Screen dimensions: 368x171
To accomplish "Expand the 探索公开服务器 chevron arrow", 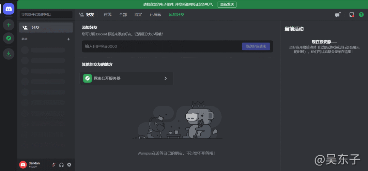I will coord(166,78).
